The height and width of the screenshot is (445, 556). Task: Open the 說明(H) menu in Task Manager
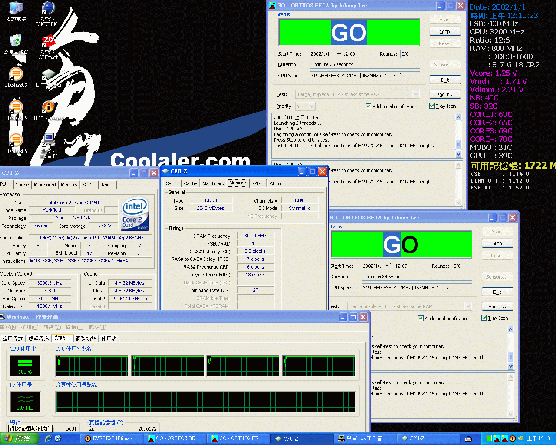97,327
